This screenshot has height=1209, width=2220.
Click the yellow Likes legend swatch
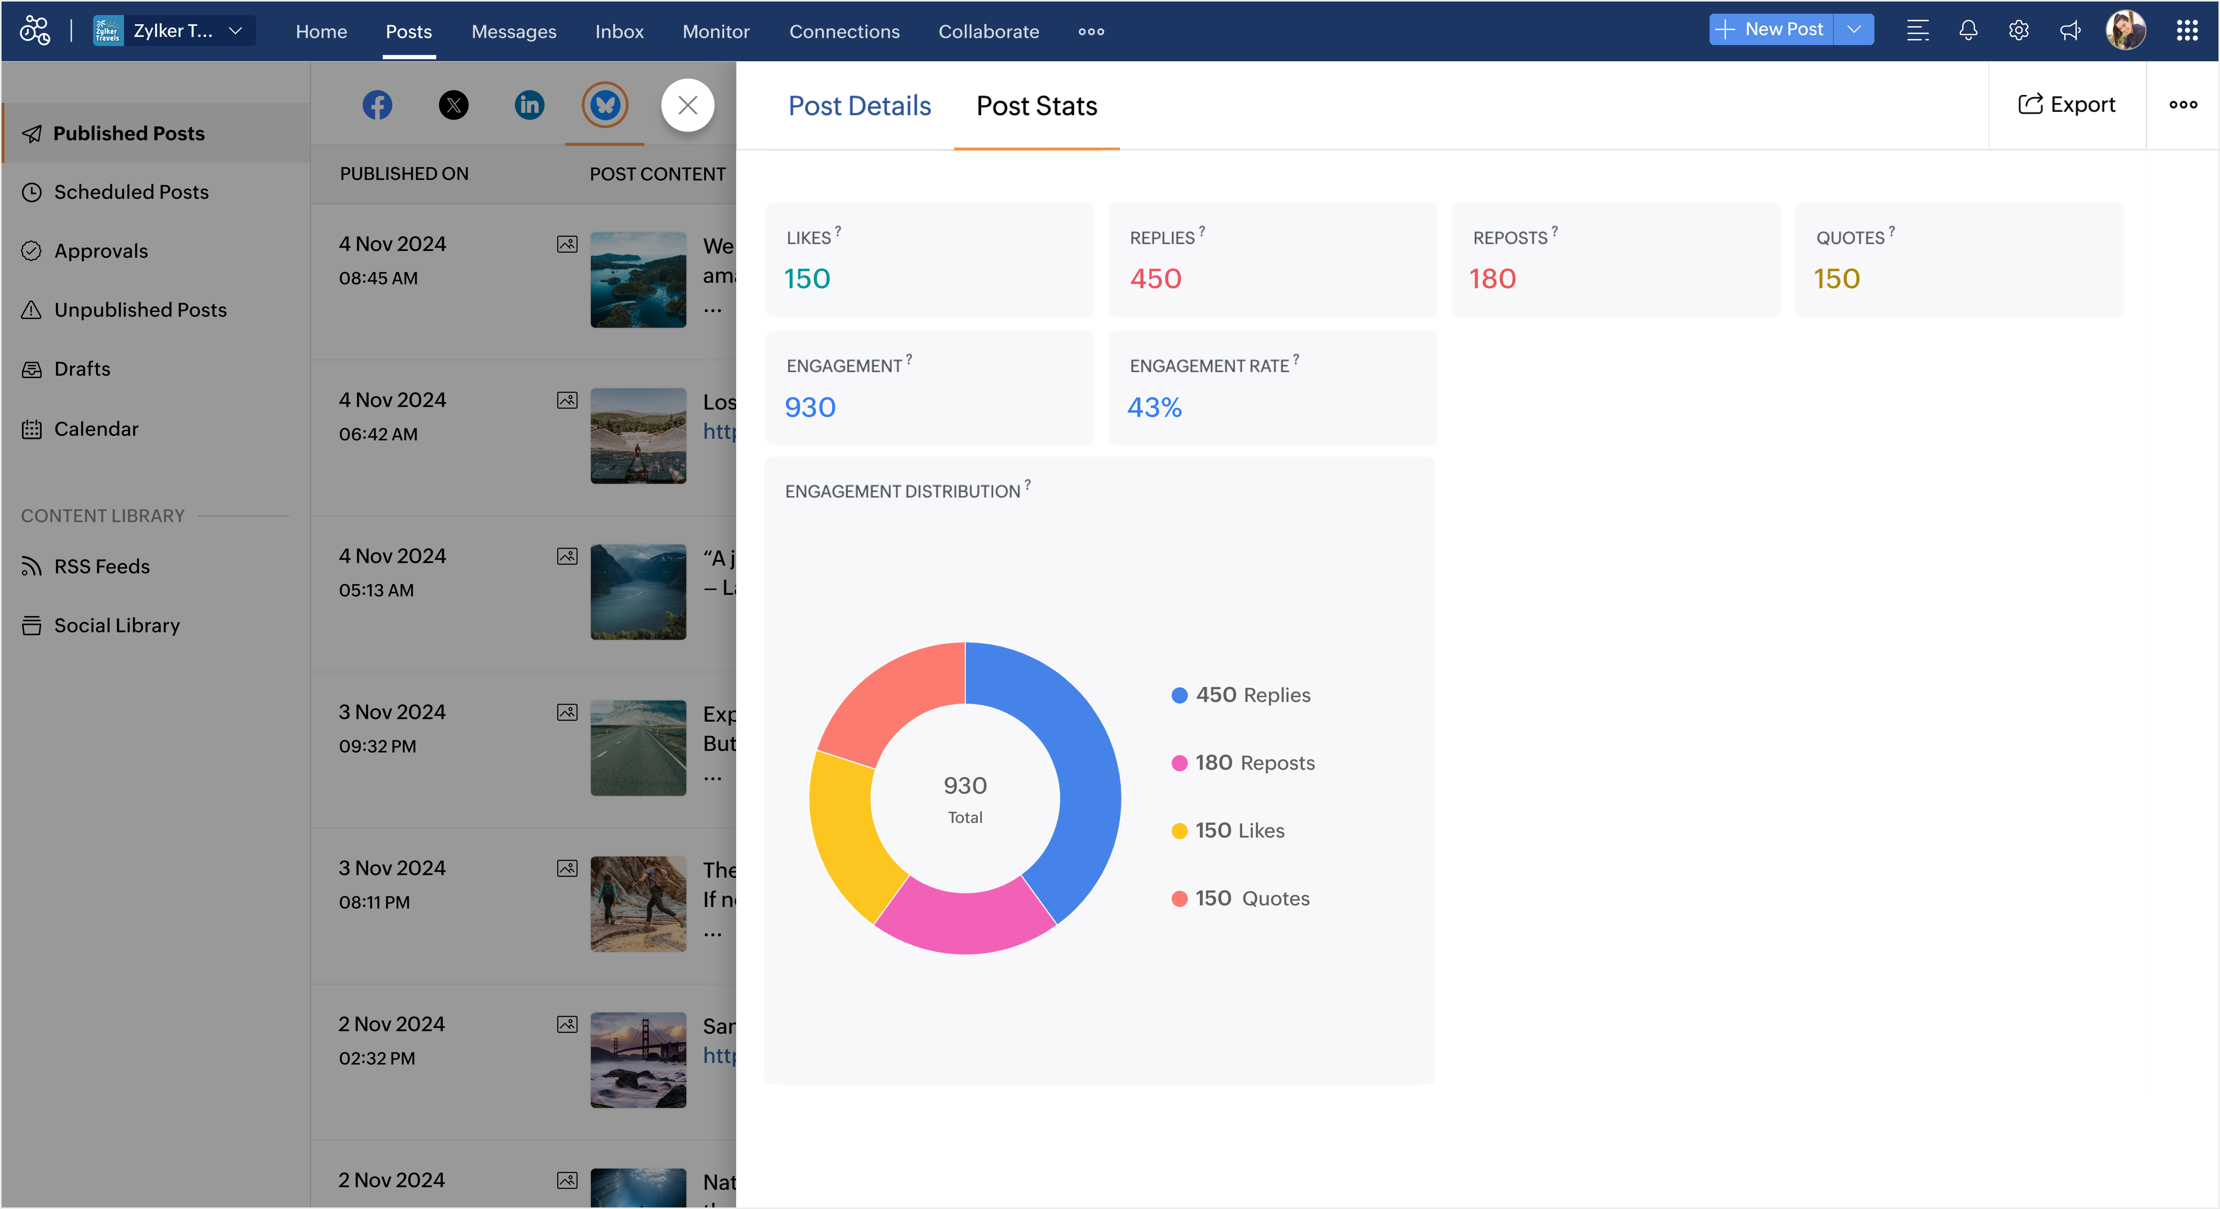[1180, 831]
